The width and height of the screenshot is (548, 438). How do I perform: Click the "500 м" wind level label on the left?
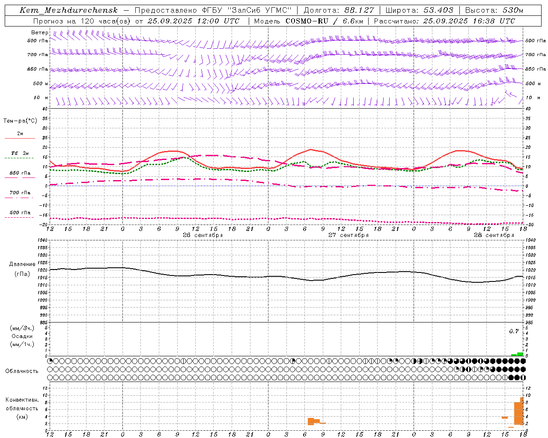[x=41, y=83]
